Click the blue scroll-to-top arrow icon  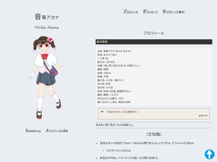point(209,154)
